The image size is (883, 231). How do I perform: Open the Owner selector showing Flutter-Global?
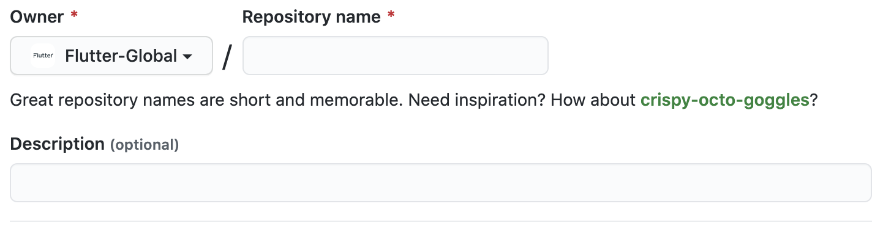click(111, 56)
